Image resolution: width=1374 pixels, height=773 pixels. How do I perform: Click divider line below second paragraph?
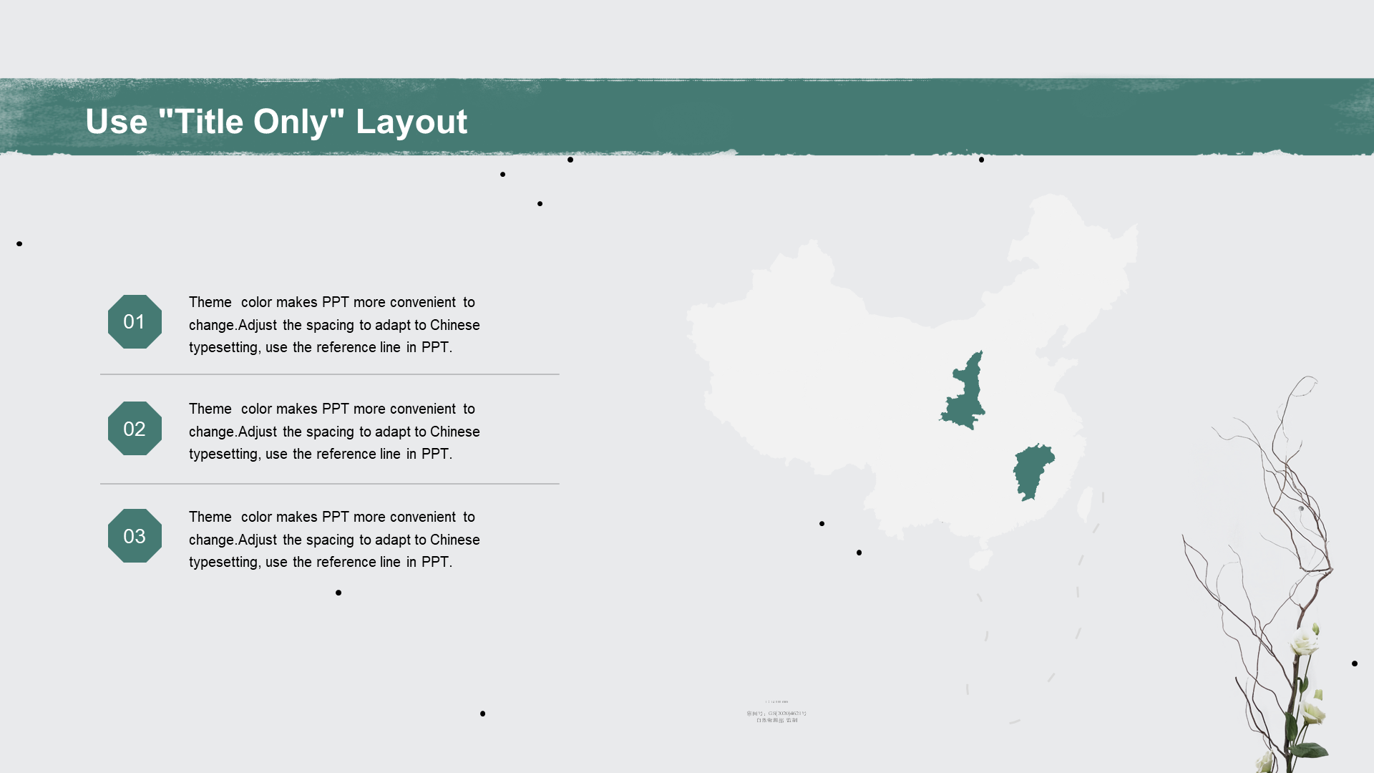[329, 485]
